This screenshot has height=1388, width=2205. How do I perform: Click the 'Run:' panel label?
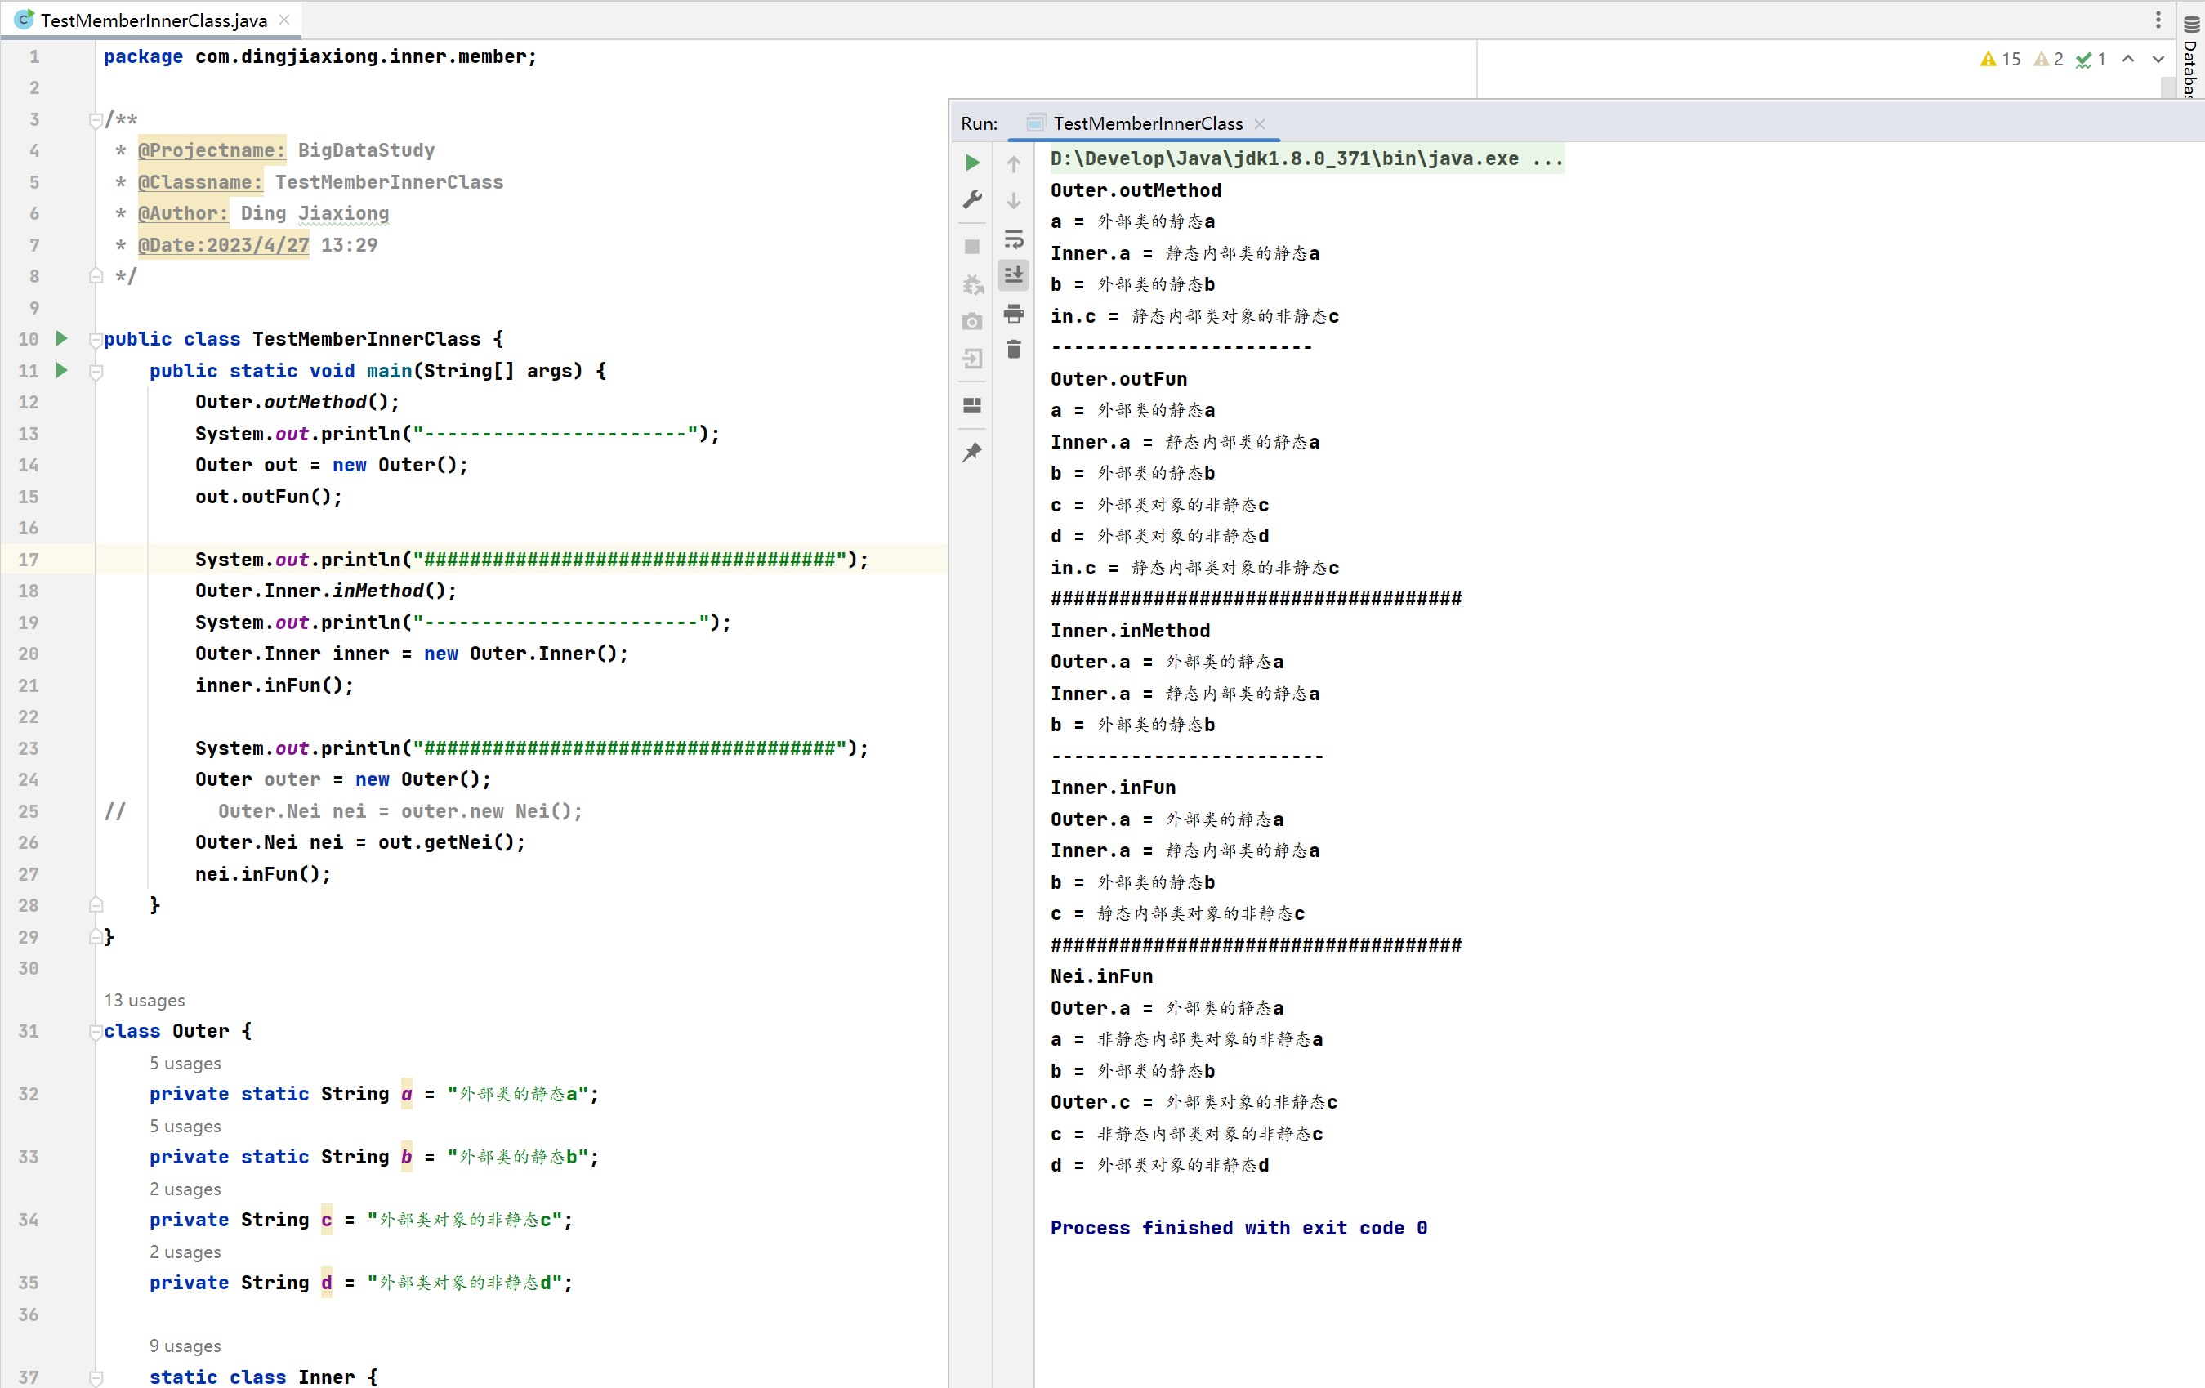(x=979, y=123)
